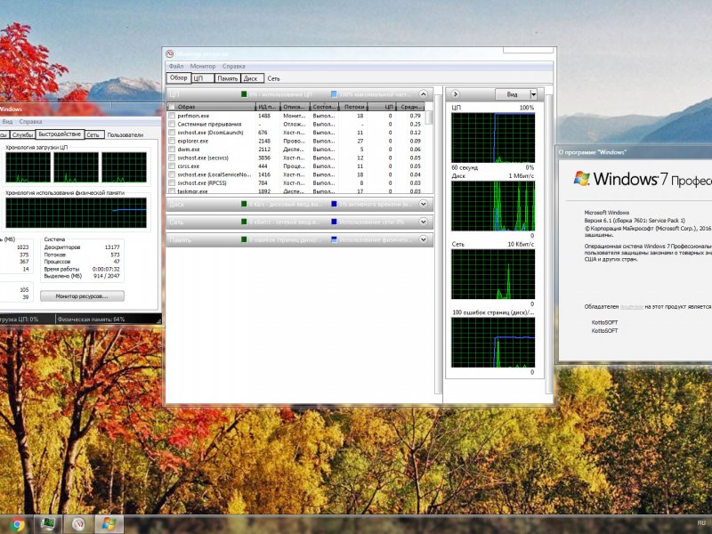Click the ЦП usage graph in Resource Monitor
Viewport: 712px width, 534px height.
pos(493,138)
